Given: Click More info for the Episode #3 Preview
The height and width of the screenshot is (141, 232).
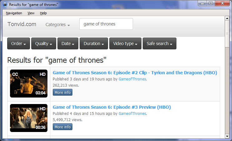Looking at the screenshot, I should coord(62,127).
